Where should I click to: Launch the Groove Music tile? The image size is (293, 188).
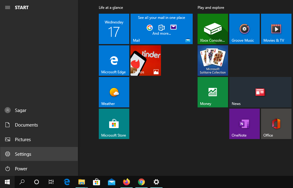coord(245,29)
